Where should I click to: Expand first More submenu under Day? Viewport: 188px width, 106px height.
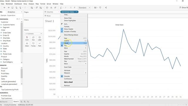point(74,48)
